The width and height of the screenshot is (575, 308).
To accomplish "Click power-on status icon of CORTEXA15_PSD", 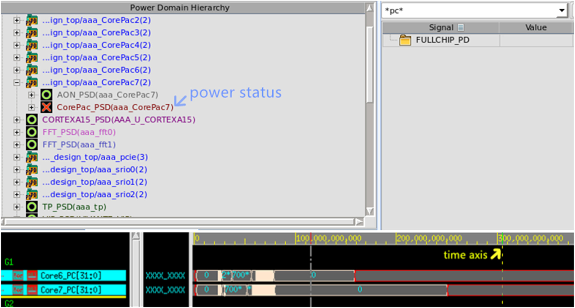I will click(32, 120).
